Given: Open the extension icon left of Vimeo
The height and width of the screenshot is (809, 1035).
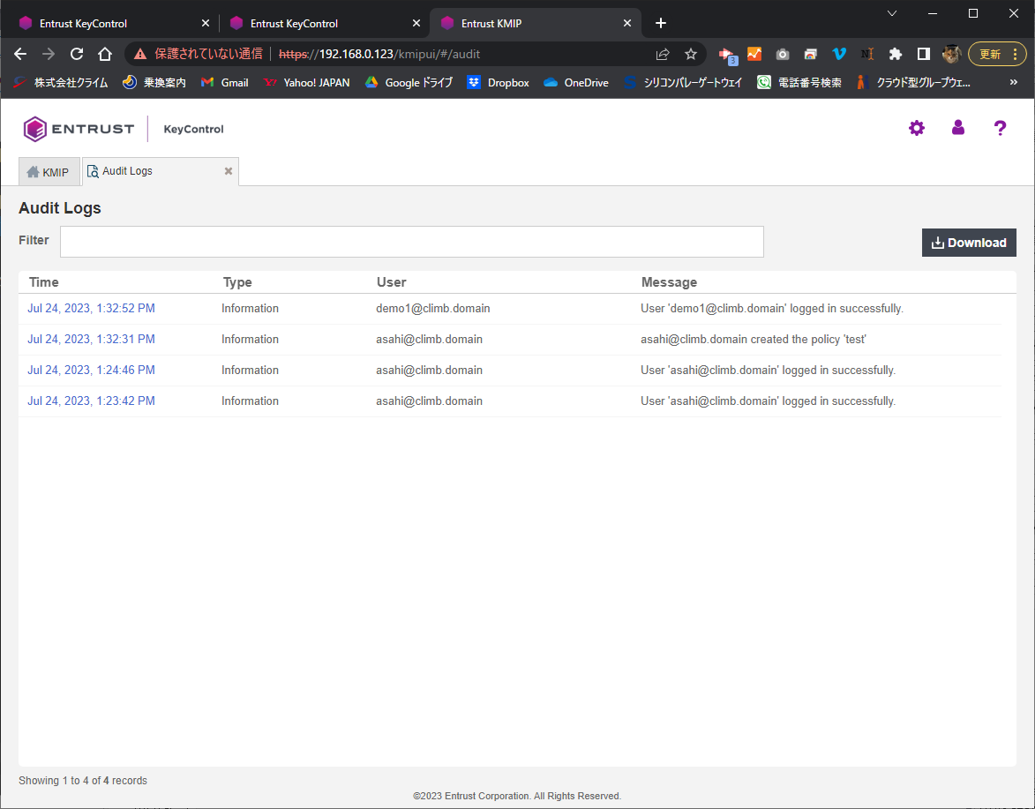Looking at the screenshot, I should tap(811, 54).
